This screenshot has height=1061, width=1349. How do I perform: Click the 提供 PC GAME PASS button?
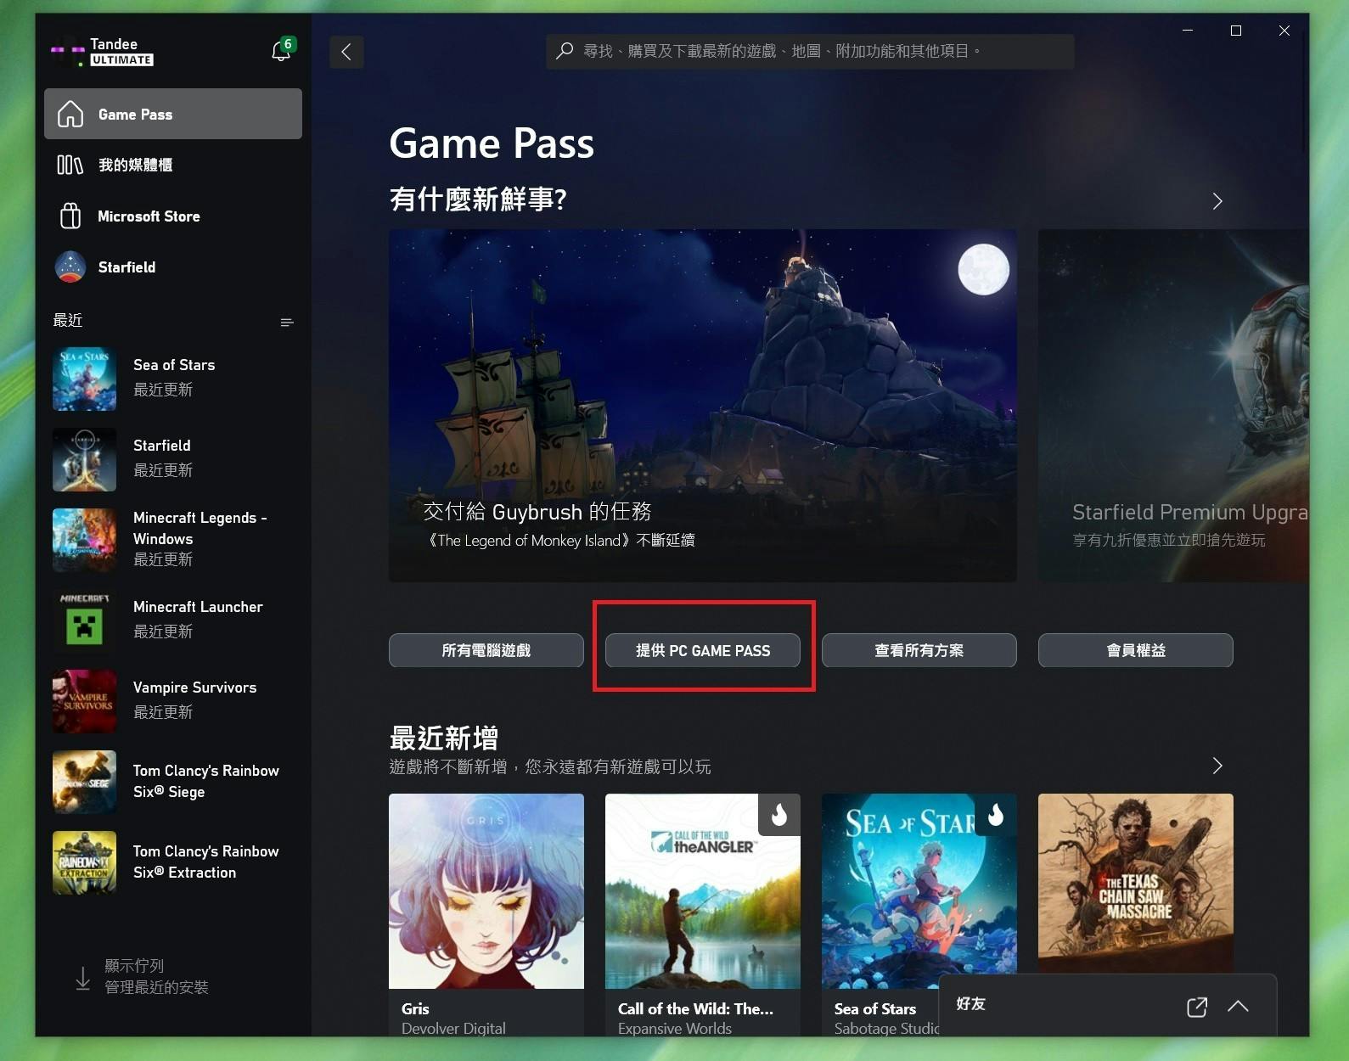703,650
